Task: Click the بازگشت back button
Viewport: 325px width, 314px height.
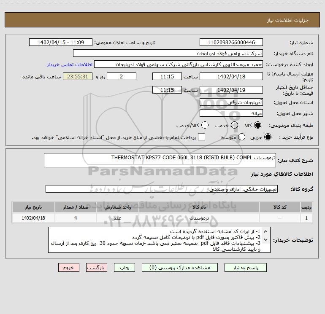Action: pyautogui.click(x=97, y=268)
